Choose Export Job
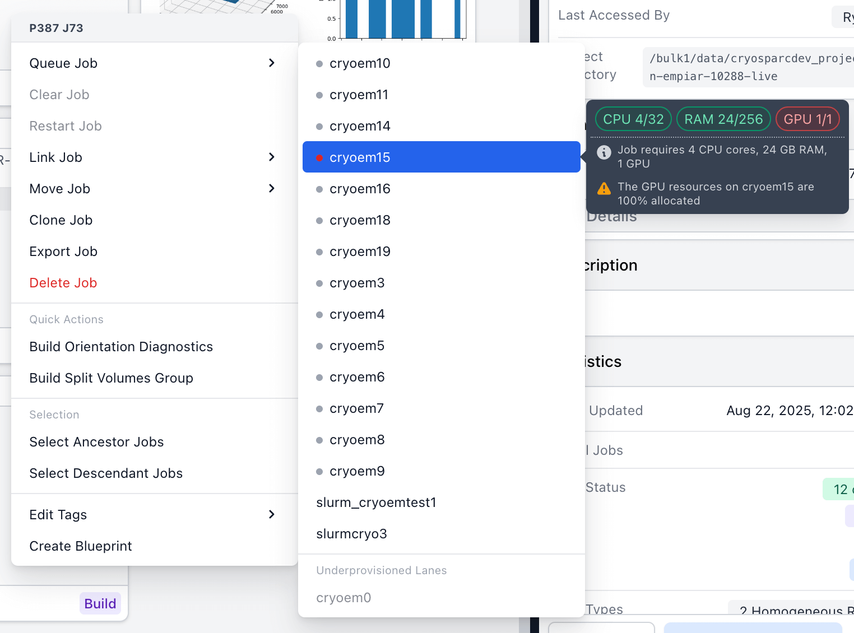The height and width of the screenshot is (633, 854). [63, 252]
